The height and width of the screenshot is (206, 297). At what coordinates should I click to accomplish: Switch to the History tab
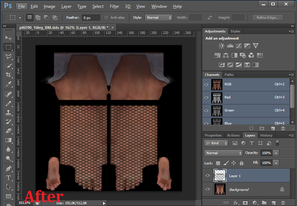coord(266,135)
